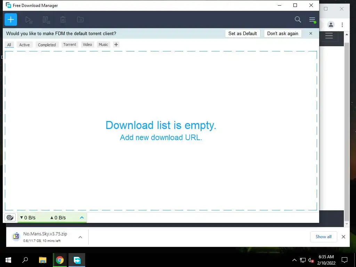The height and width of the screenshot is (267, 356).
Task: Start all downloads in toolbar
Action: point(29,20)
